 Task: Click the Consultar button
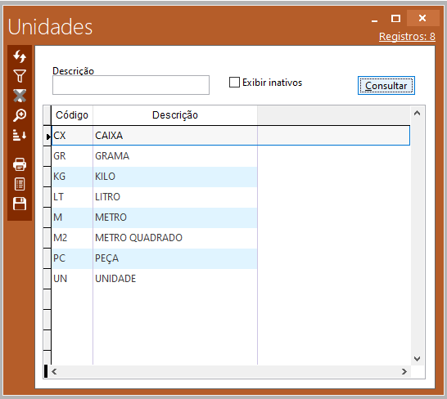(x=386, y=85)
